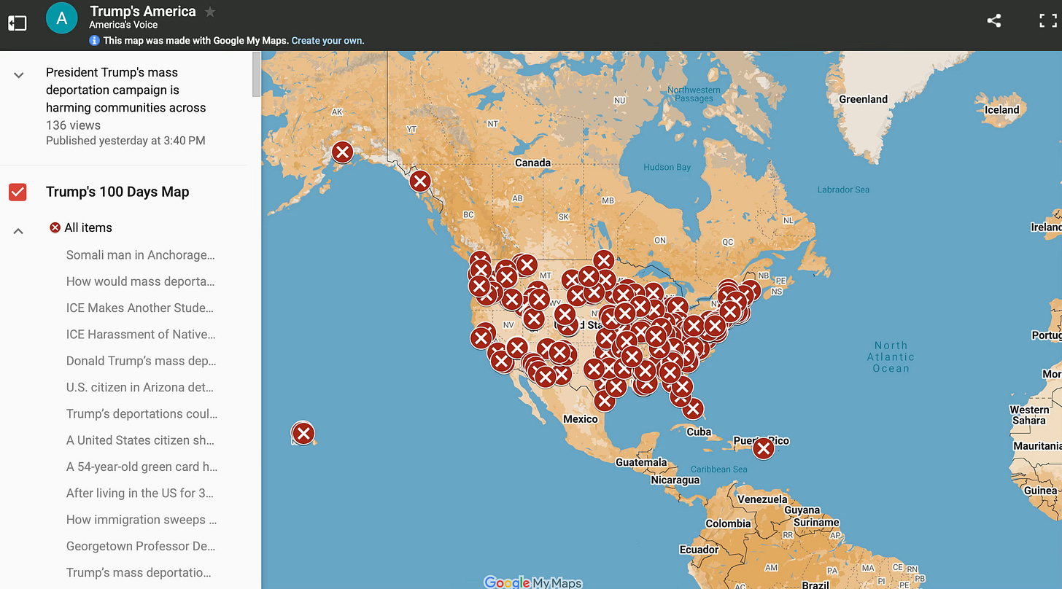Click the info icon beside map notice
This screenshot has width=1062, height=589.
(94, 41)
